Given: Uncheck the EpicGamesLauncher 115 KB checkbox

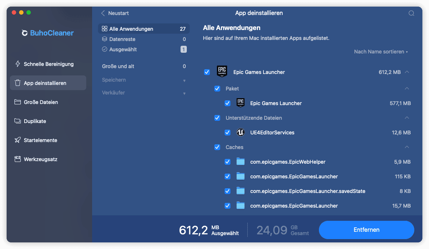Looking at the screenshot, I should [228, 176].
